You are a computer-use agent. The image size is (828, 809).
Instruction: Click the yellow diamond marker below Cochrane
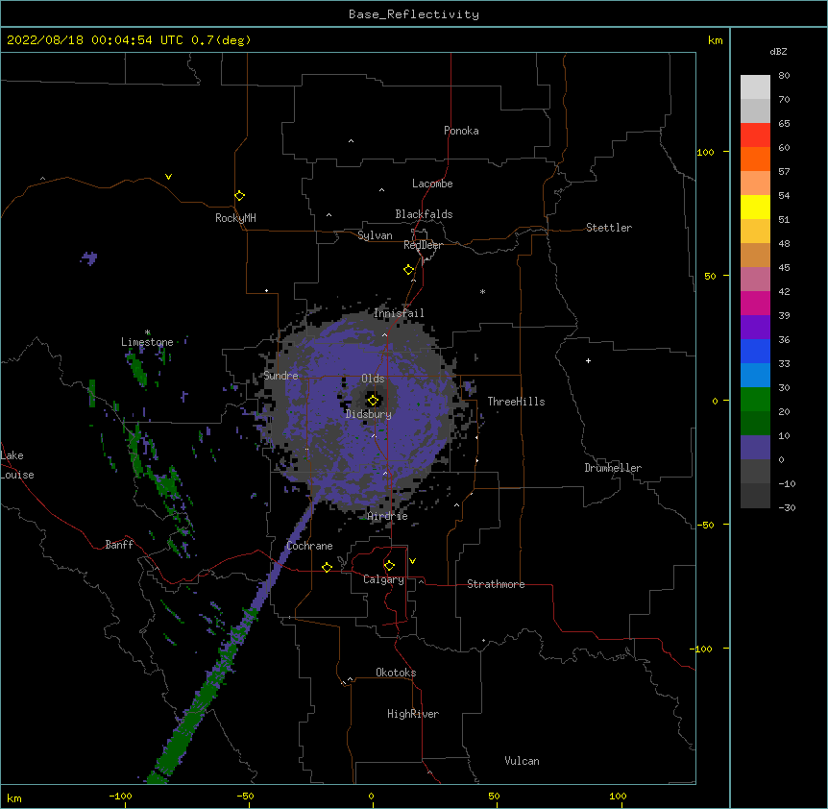click(x=327, y=567)
